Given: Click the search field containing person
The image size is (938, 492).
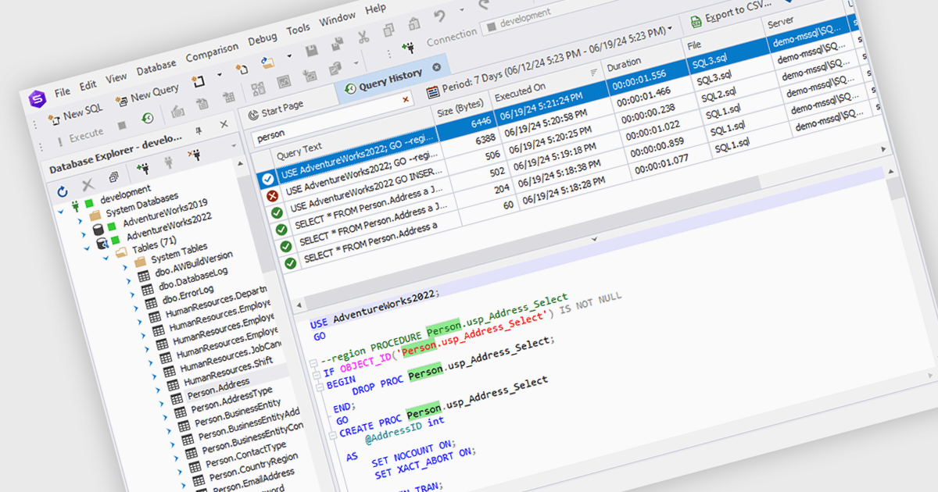Looking at the screenshot, I should pyautogui.click(x=332, y=117).
